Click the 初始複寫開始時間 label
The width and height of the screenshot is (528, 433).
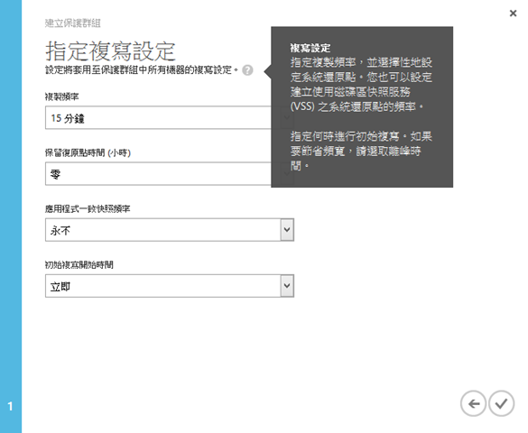pos(79,265)
